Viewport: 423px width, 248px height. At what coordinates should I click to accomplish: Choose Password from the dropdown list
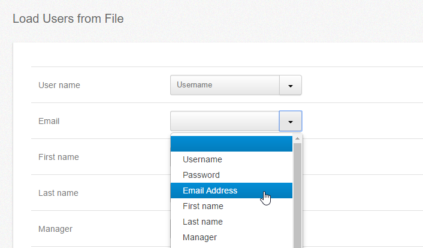(231, 175)
